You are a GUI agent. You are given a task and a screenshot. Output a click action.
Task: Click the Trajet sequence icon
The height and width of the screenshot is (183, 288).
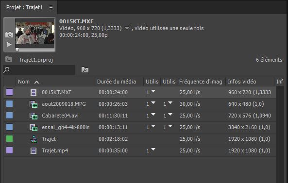click(x=34, y=139)
